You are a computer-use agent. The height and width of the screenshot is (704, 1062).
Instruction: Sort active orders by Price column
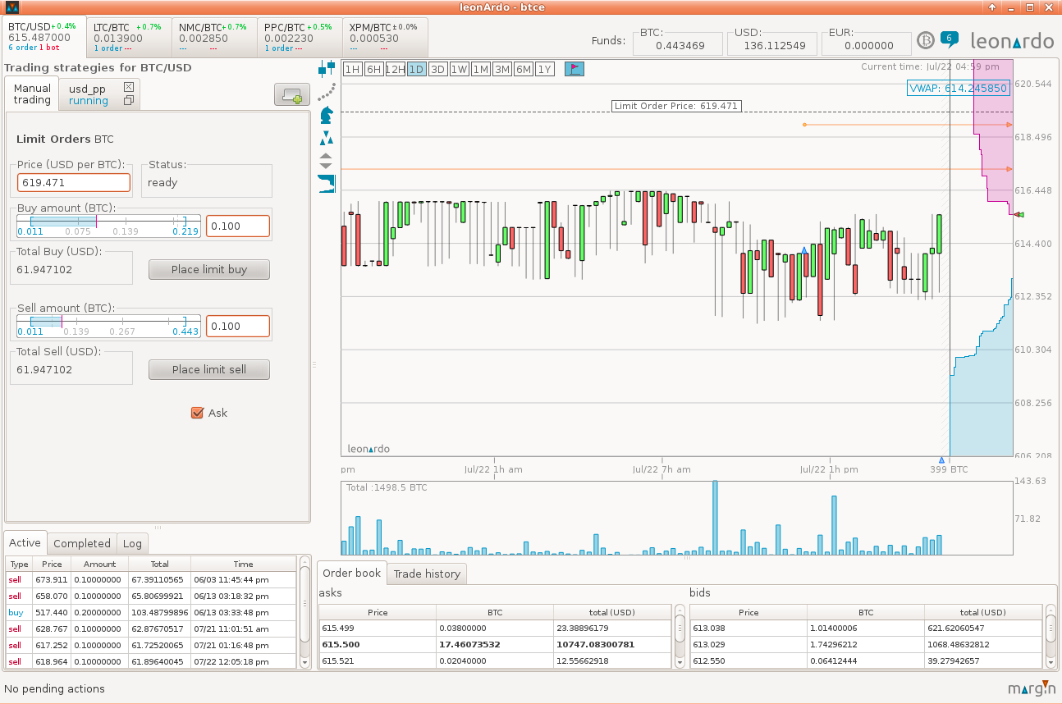(52, 565)
